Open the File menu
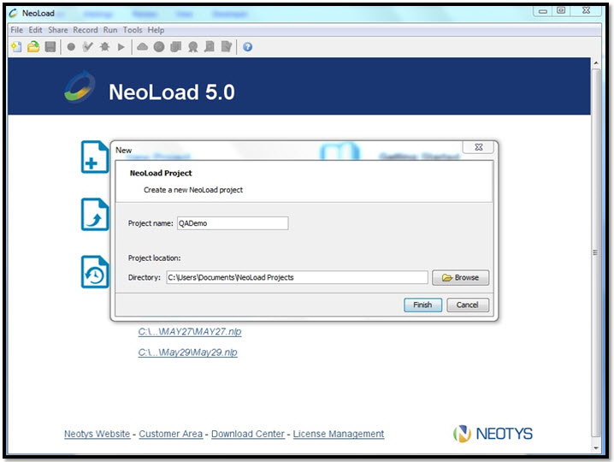614x462 pixels. point(16,30)
